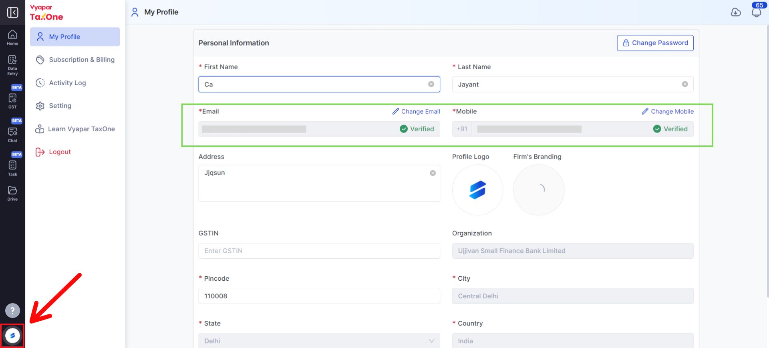The height and width of the screenshot is (348, 769).
Task: Clear the Address field
Action: point(433,173)
